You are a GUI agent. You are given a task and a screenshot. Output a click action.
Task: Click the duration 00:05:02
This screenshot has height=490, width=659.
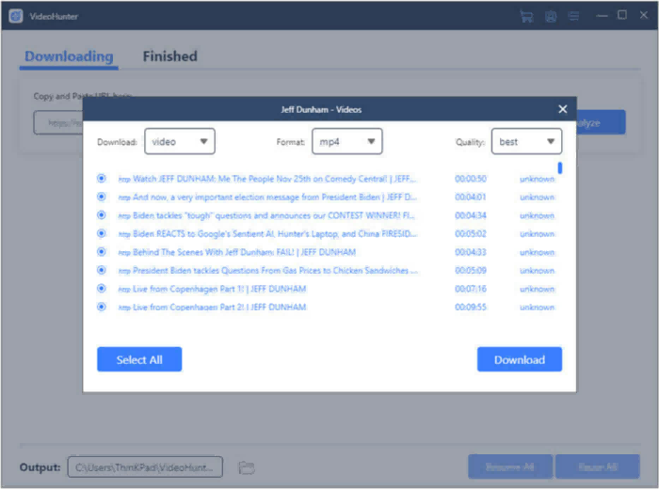point(471,234)
